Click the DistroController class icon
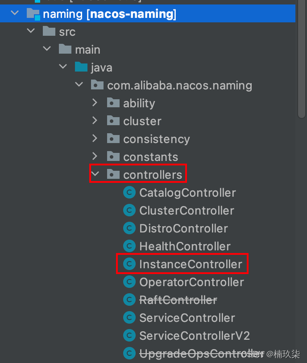Viewport: 307px width, 363px height. [x=129, y=228]
